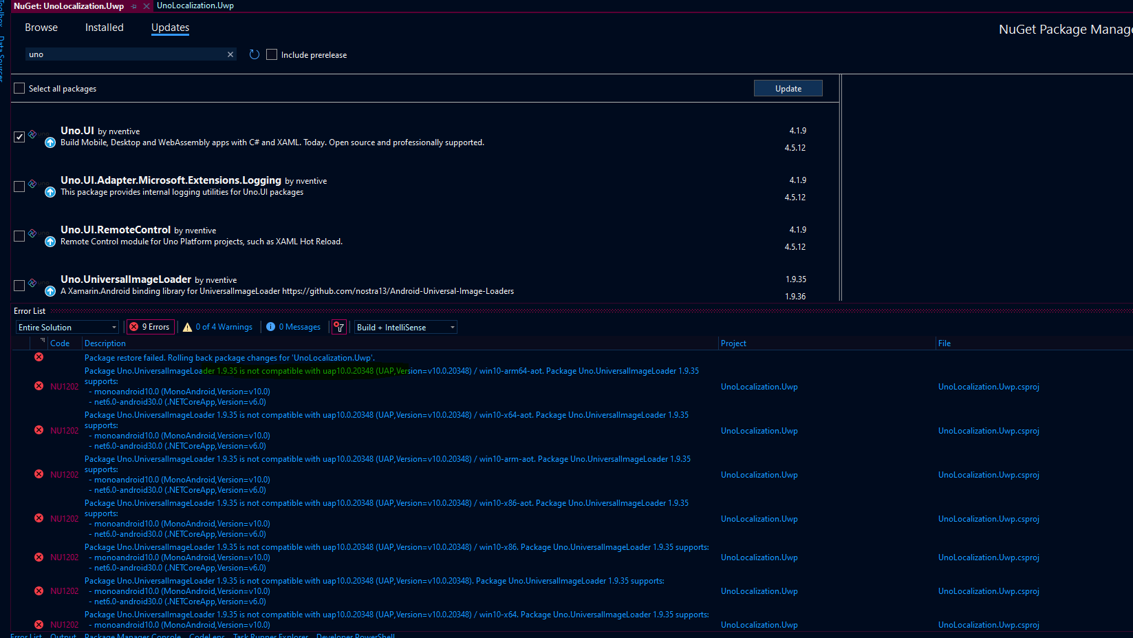This screenshot has height=638, width=1133.
Task: Sort by the Code column header
Action: click(60, 343)
